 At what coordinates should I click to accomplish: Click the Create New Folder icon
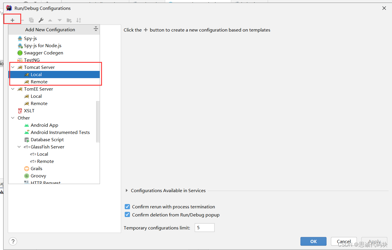tap(69, 20)
